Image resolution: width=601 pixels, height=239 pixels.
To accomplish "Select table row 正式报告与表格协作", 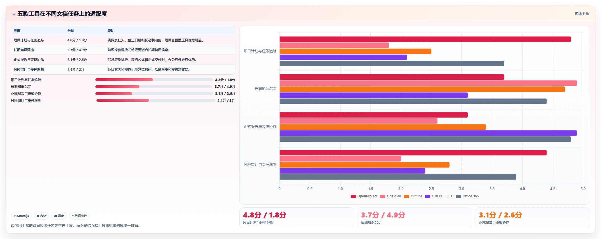I will pyautogui.click(x=123, y=60).
